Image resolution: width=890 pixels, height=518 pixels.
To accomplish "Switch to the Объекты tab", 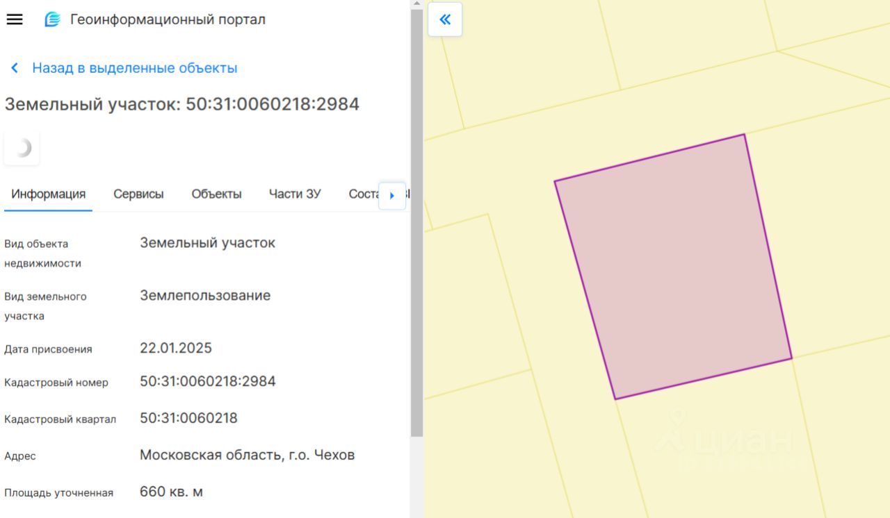I will tap(216, 194).
